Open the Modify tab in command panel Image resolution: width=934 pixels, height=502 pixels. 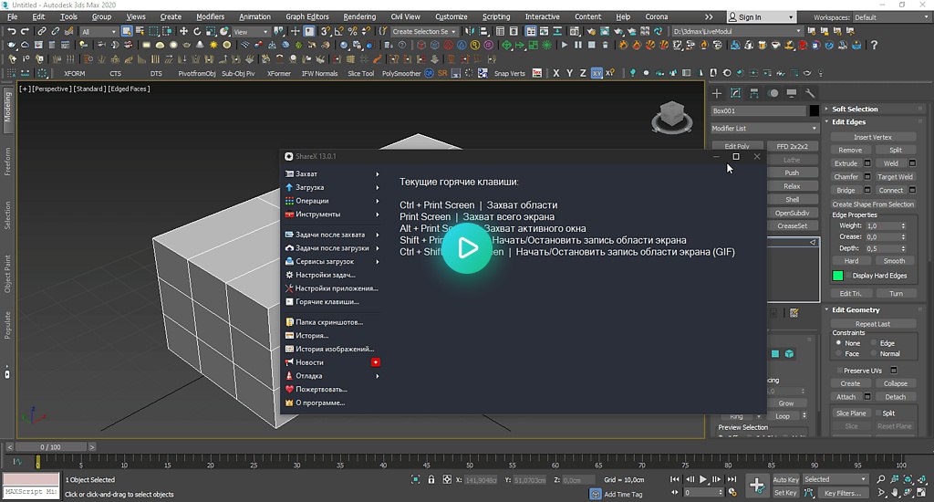click(x=736, y=93)
